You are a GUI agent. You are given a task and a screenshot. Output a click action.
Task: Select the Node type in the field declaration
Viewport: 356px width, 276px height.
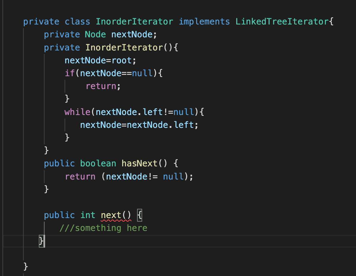click(x=95, y=35)
